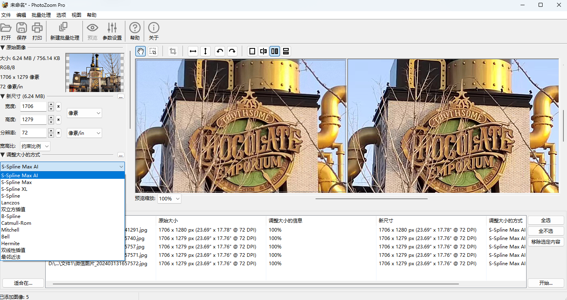Open the preview zoom 100% dropdown
Screen dimensions: 567x300
pyautogui.click(x=169, y=198)
